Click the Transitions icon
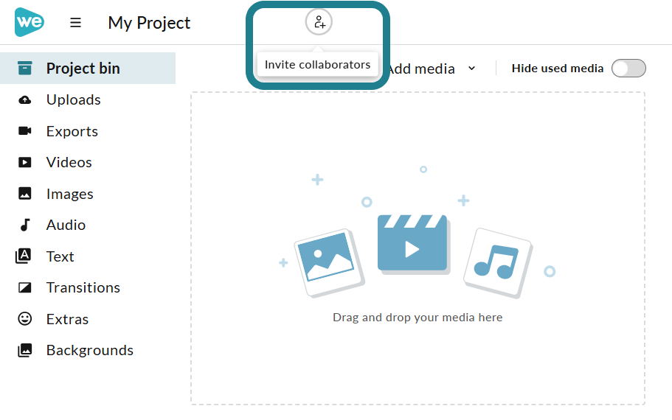Image resolution: width=672 pixels, height=420 pixels. (25, 287)
